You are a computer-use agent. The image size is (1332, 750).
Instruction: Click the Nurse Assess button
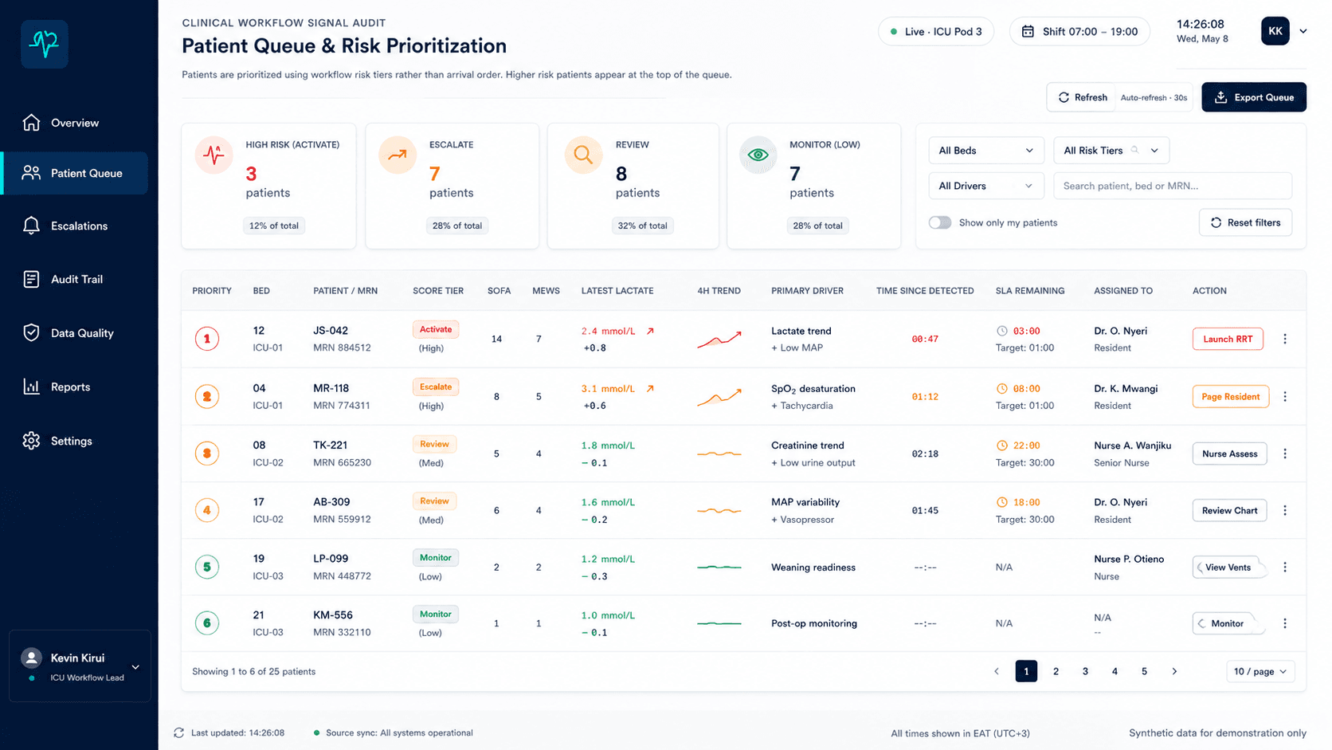pyautogui.click(x=1229, y=454)
